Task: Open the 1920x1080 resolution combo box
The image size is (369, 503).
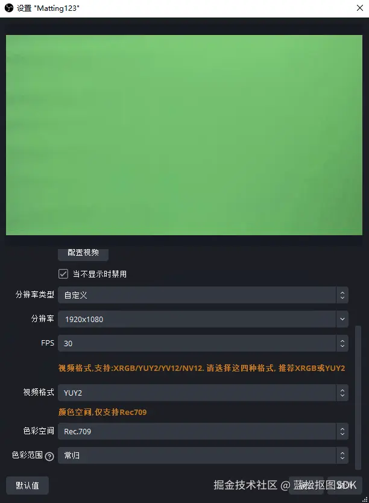Action: 203,319
